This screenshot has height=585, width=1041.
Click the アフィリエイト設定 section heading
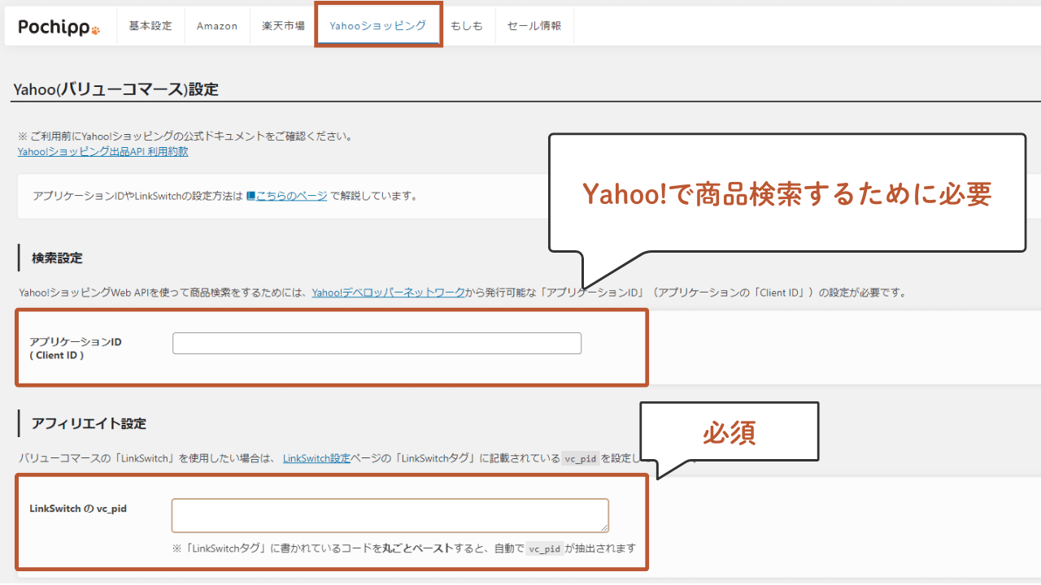(89, 423)
